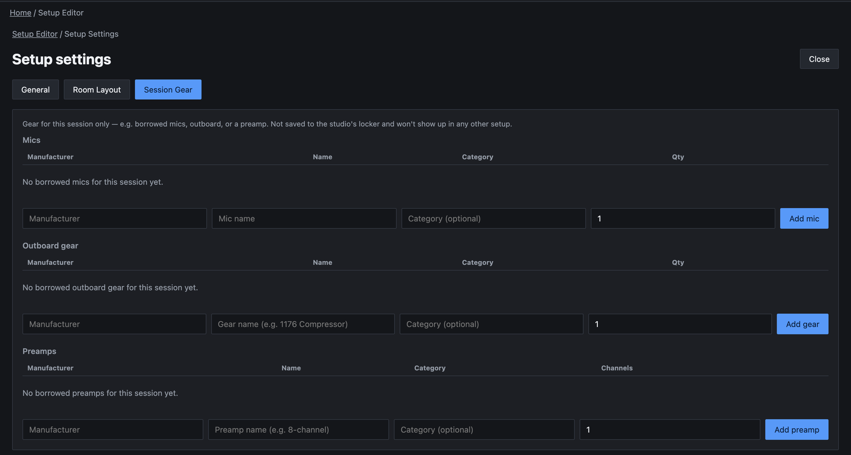
Task: Click the "Gear for this session only" description
Action: [267, 124]
